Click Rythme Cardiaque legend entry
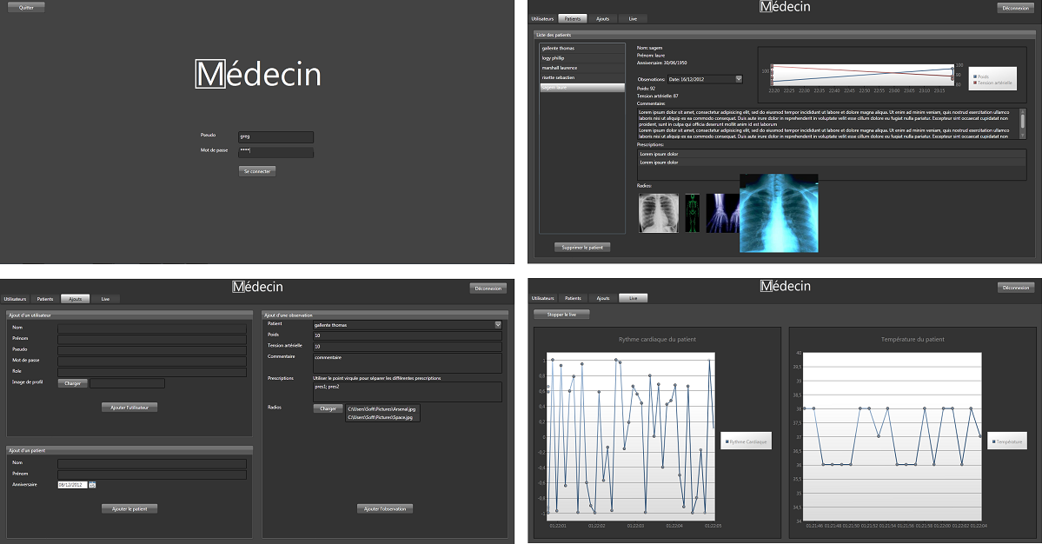1042x544 pixels. tap(747, 441)
